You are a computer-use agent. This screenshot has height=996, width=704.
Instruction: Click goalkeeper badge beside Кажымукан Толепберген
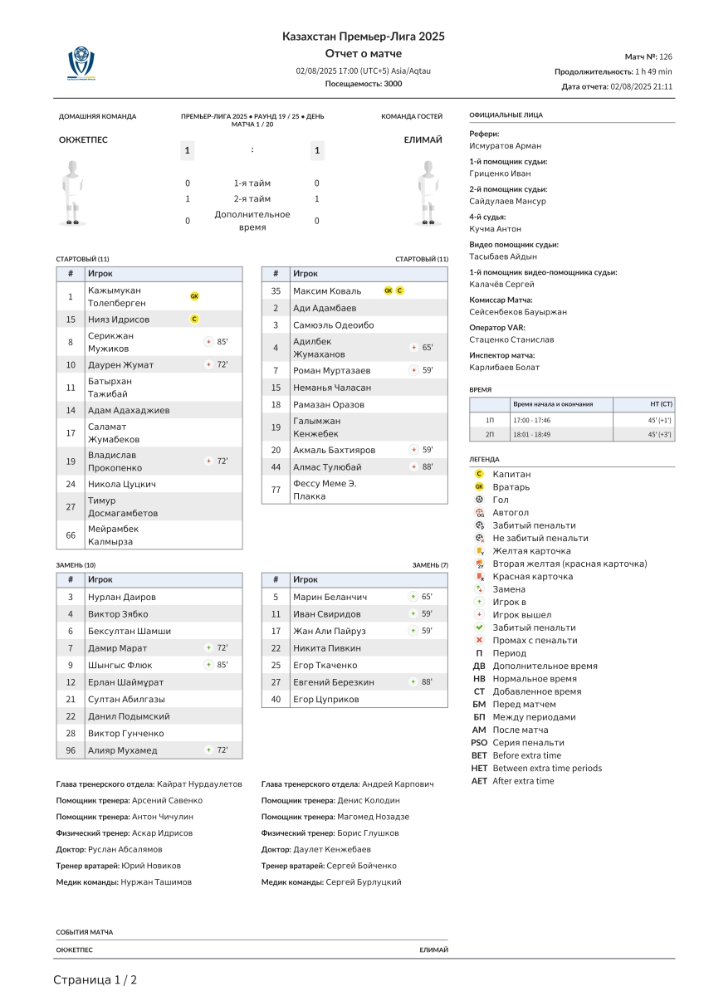[x=194, y=296]
